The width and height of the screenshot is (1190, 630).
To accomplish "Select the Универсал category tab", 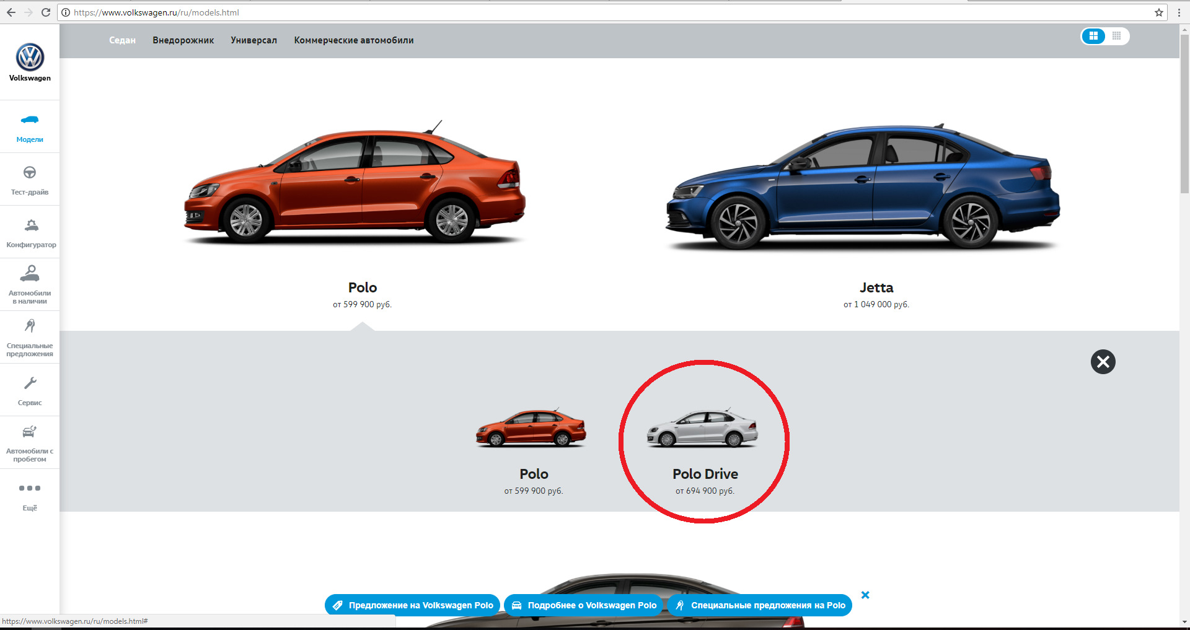I will (x=253, y=40).
